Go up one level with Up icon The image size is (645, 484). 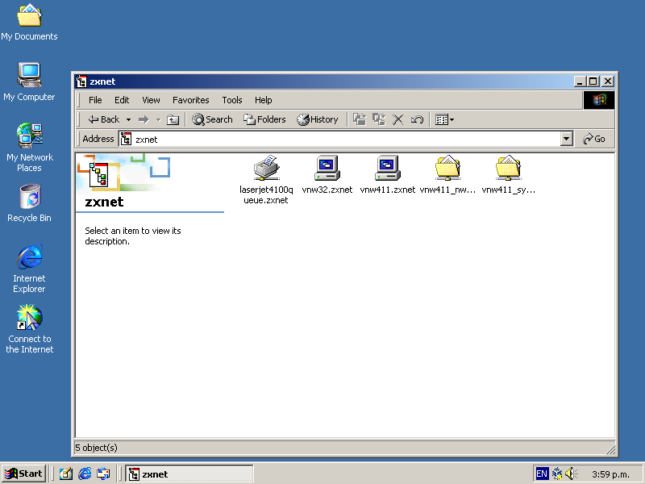(x=173, y=119)
